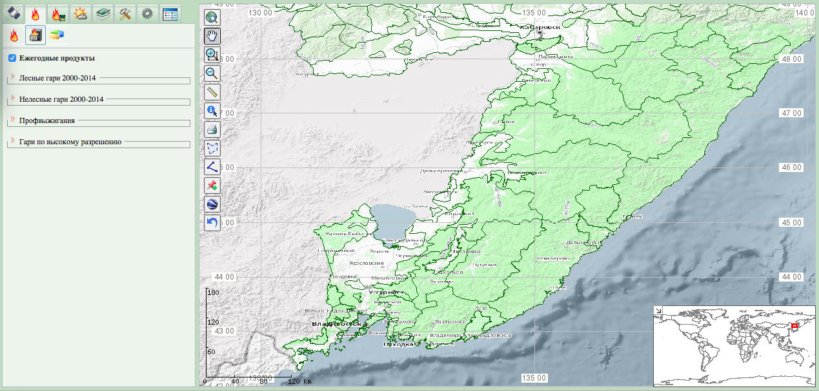Expand the Нелесные гари 2000-2014 section
819x391 pixels.
13,99
